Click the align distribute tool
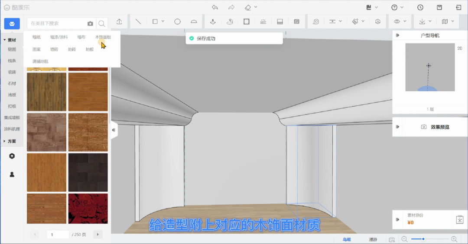This screenshot has height=244, width=468. [332, 22]
